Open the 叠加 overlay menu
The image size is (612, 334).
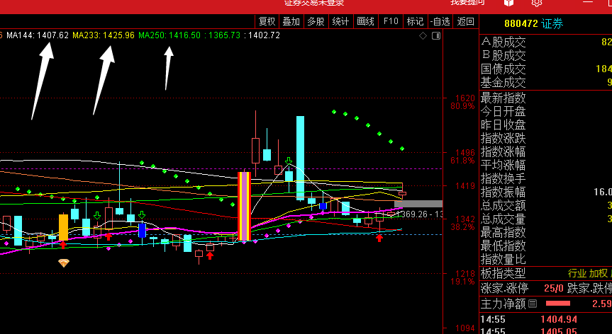(x=291, y=21)
